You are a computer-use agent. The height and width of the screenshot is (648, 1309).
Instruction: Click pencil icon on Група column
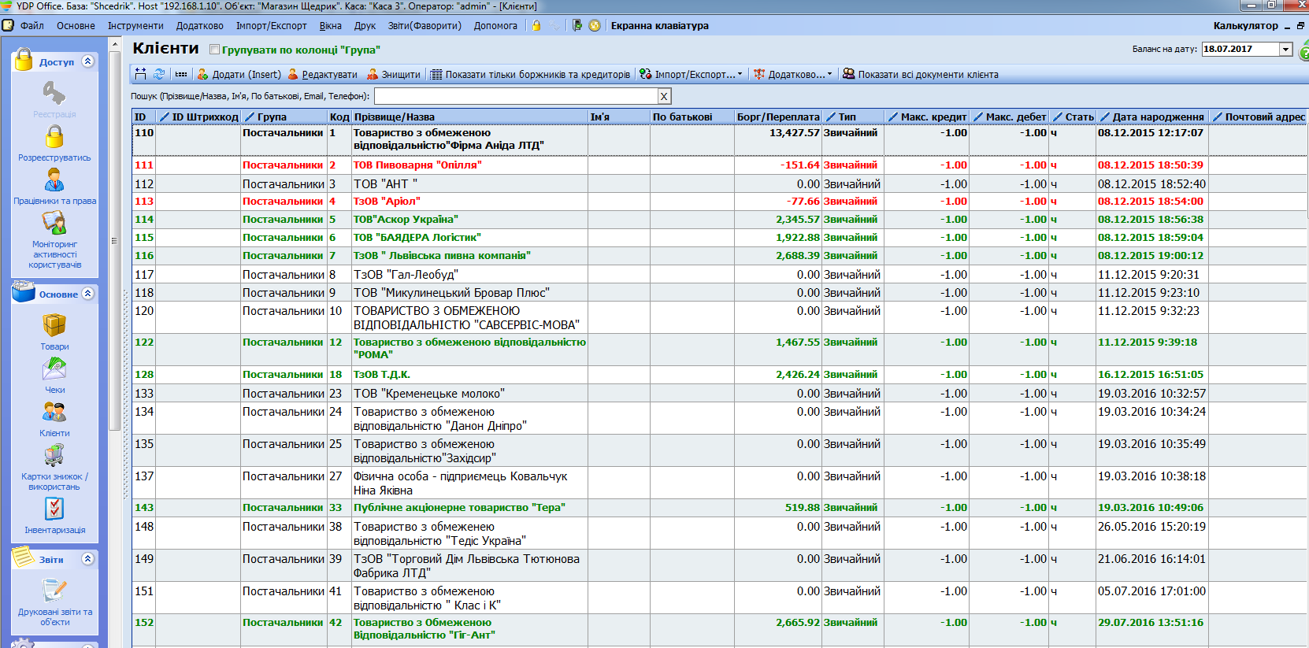point(250,117)
